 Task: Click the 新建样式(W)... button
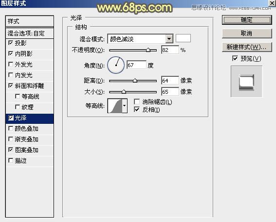tap(247, 47)
